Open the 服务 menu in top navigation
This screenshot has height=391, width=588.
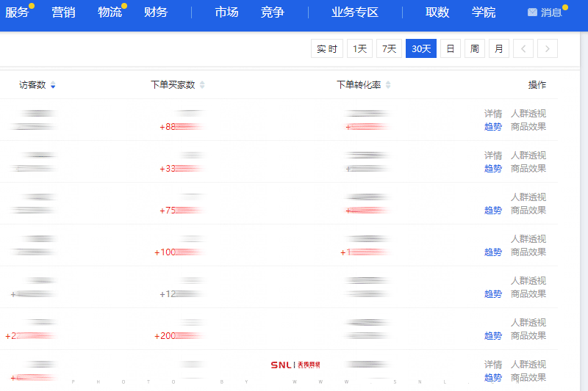17,12
